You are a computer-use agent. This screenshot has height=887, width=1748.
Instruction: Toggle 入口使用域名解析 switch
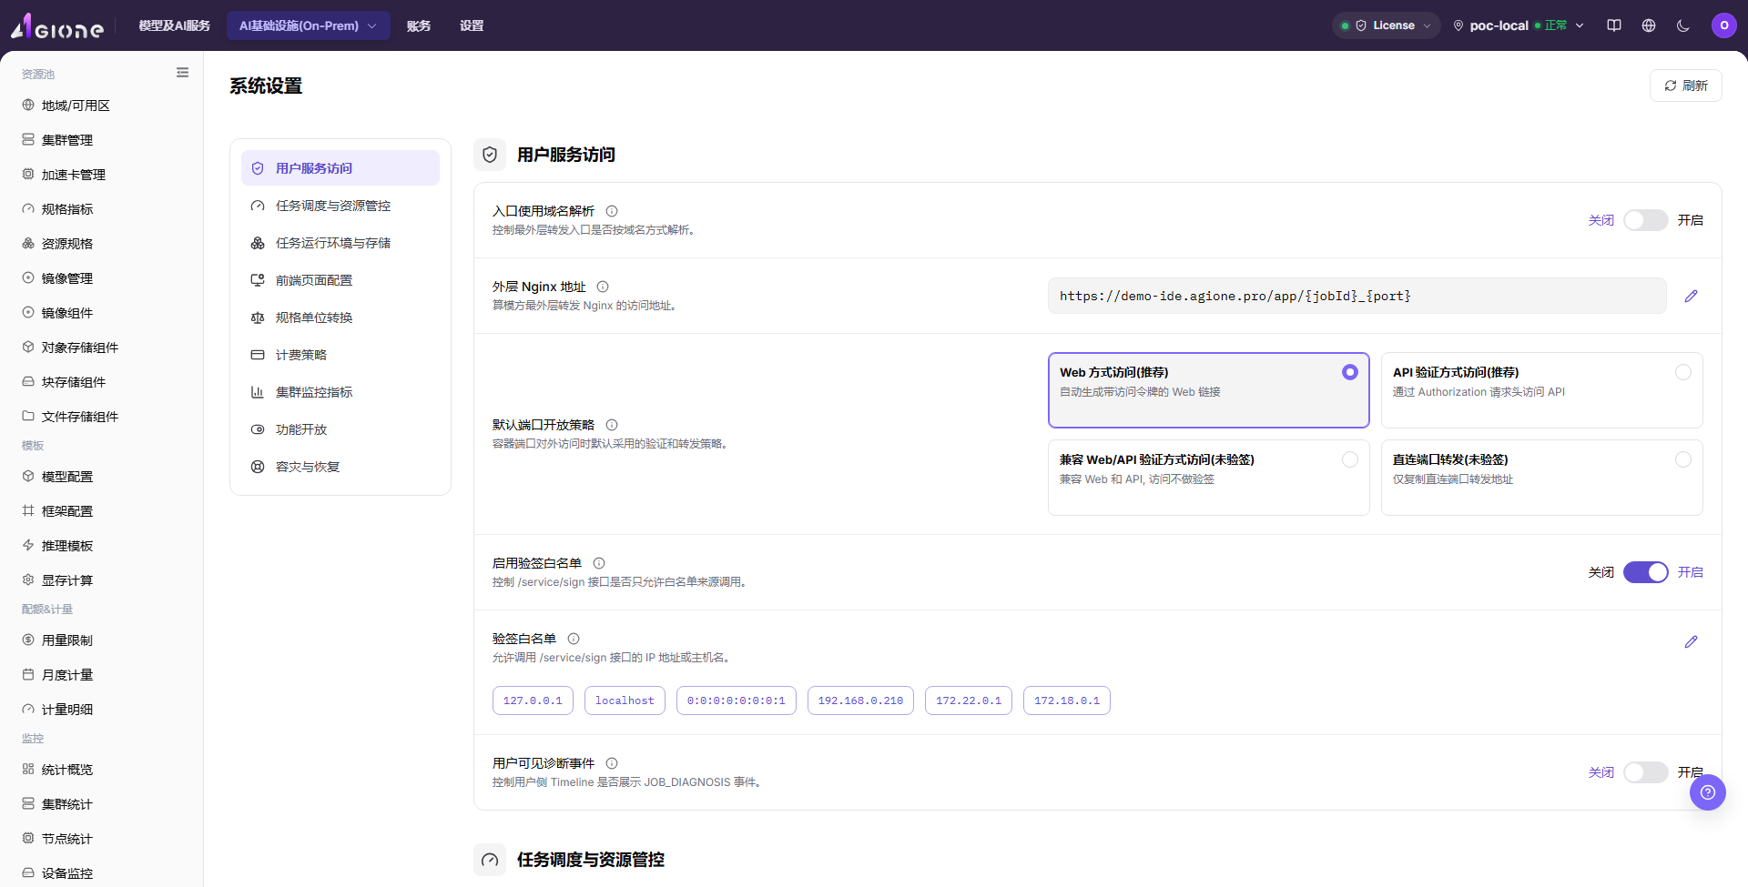pyautogui.click(x=1646, y=220)
